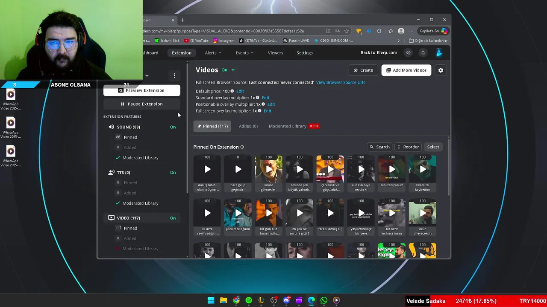547x307 pixels.
Task: Click the Preview Extension button
Action: pos(142,90)
